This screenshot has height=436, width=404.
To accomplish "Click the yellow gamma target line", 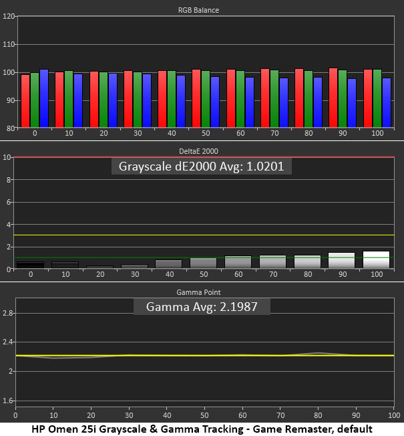I will tap(205, 356).
